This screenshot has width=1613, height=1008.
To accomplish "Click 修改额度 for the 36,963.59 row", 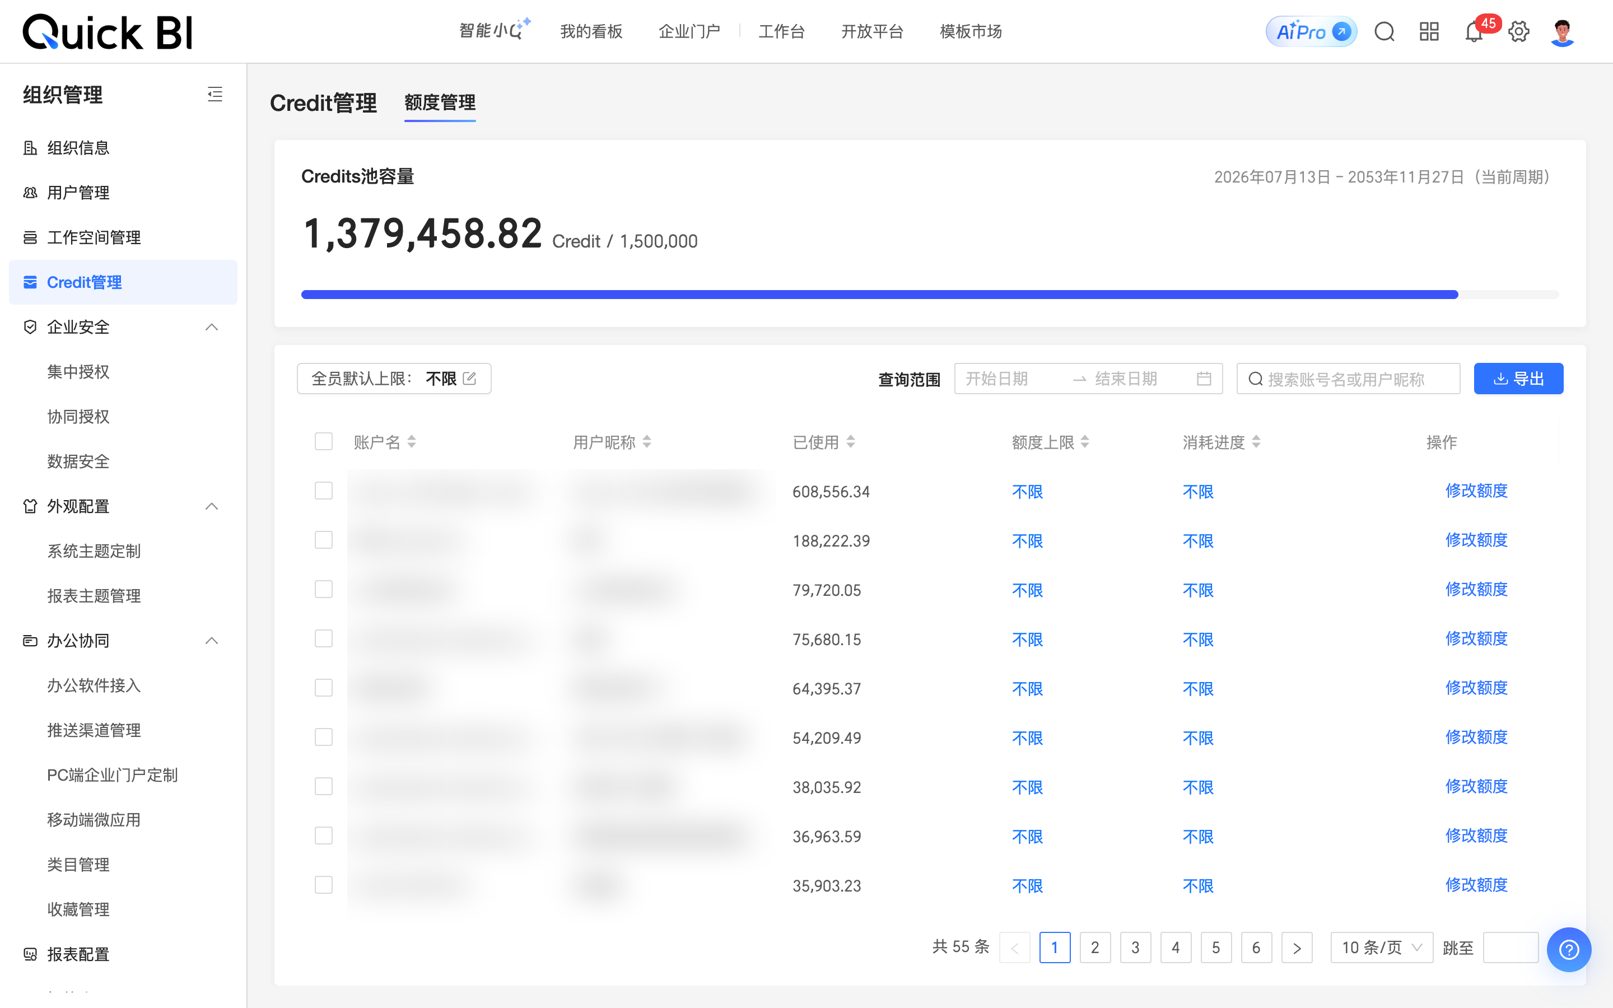I will tap(1476, 836).
